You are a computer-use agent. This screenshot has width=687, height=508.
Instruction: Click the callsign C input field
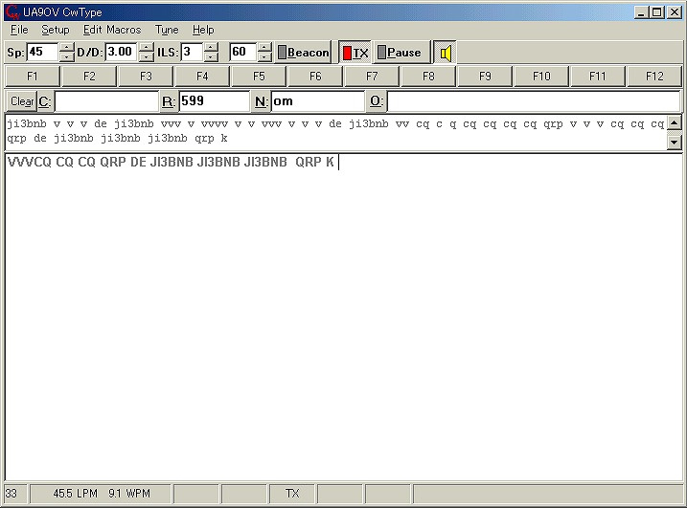[105, 101]
